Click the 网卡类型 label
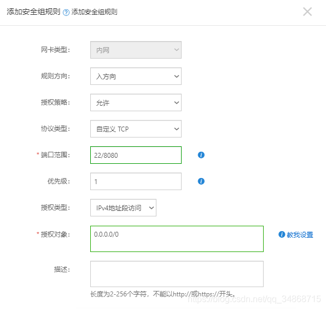 coord(55,50)
